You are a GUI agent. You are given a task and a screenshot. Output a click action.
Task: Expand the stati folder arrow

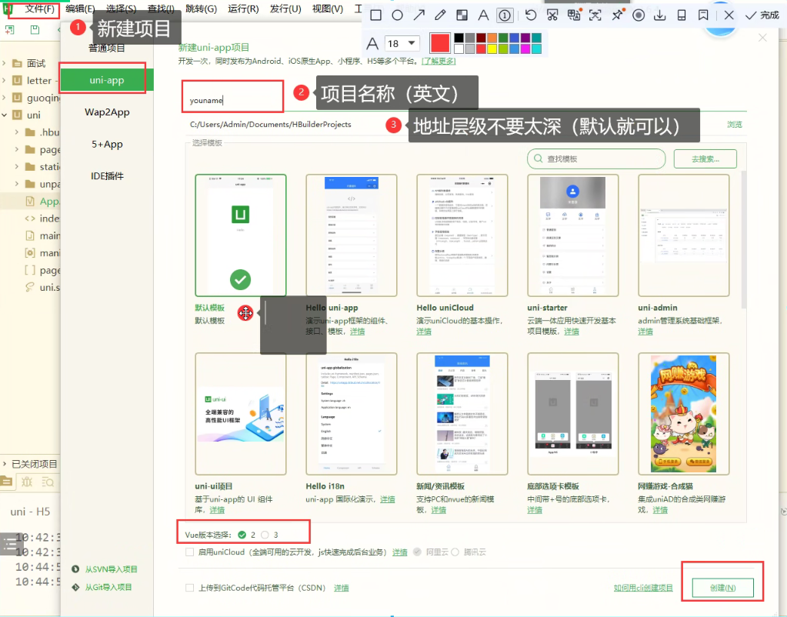point(17,166)
